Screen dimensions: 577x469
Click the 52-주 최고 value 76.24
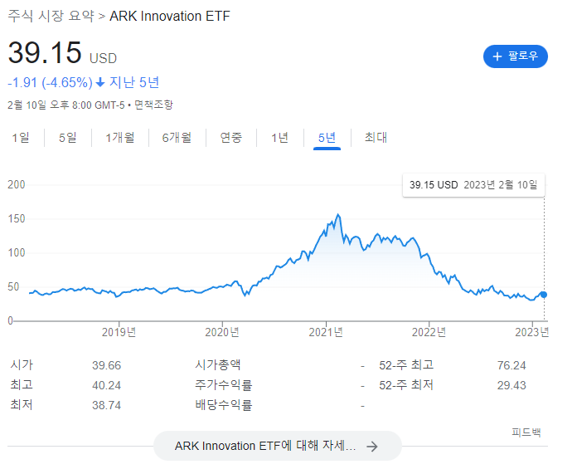point(512,365)
